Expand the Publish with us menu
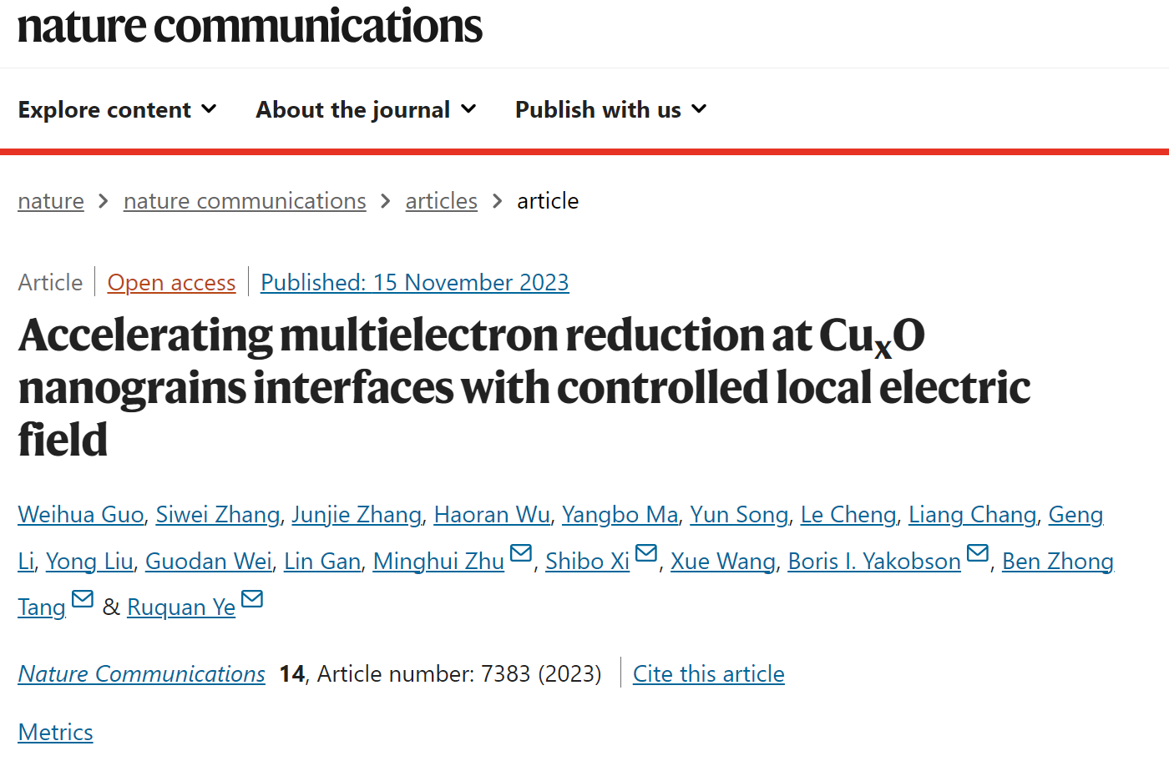The height and width of the screenshot is (761, 1169). [x=611, y=109]
